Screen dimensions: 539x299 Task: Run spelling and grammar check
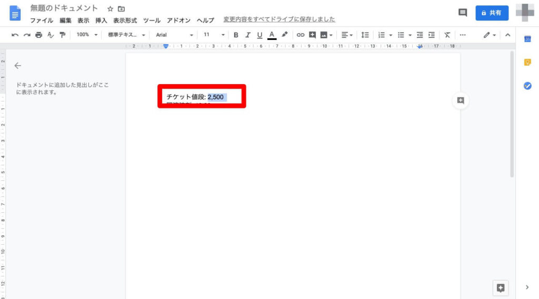[x=51, y=35]
